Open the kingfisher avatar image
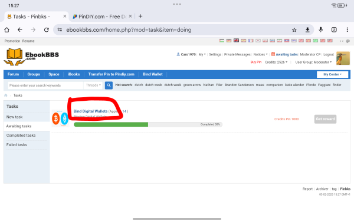354x221 pixels. pyautogui.click(x=343, y=58)
